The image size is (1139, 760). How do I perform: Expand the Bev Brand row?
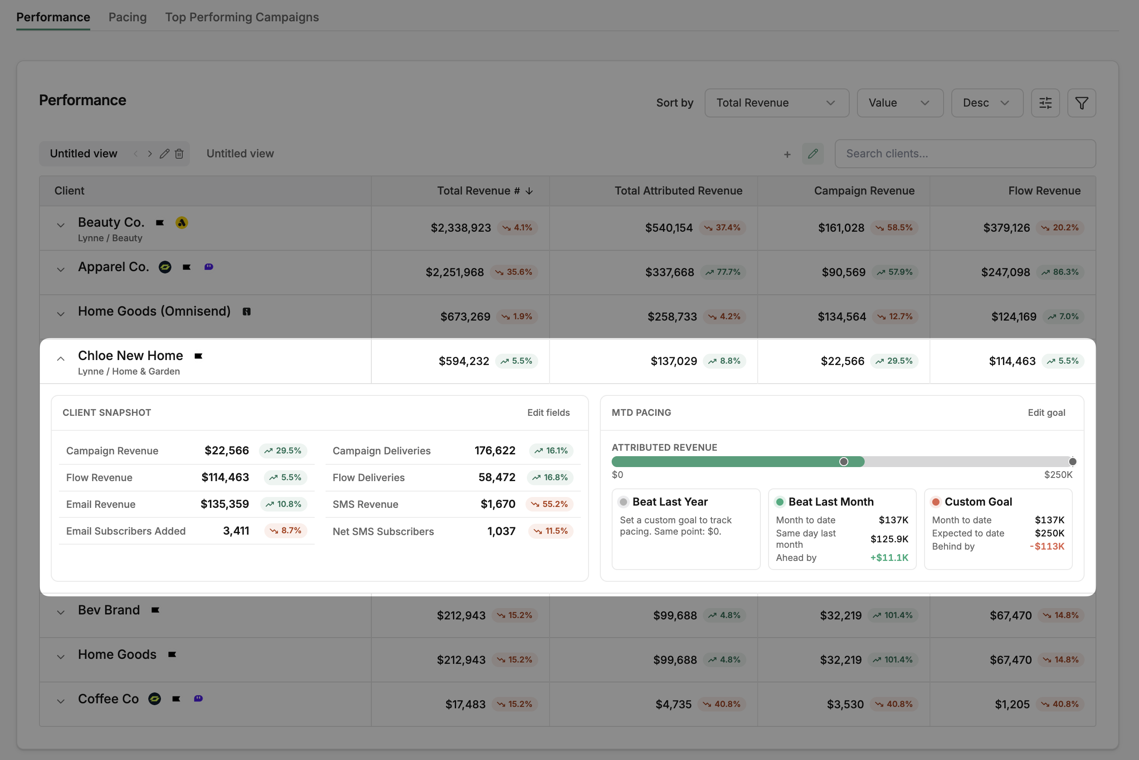[61, 613]
